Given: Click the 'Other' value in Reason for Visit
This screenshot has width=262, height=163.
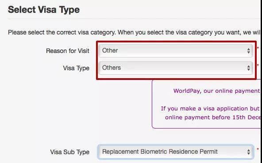Looking at the screenshot, I should [x=110, y=50].
